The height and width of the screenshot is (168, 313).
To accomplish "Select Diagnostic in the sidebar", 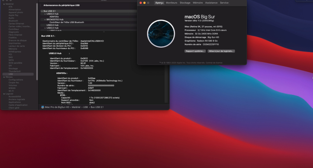I will pos(14,32).
